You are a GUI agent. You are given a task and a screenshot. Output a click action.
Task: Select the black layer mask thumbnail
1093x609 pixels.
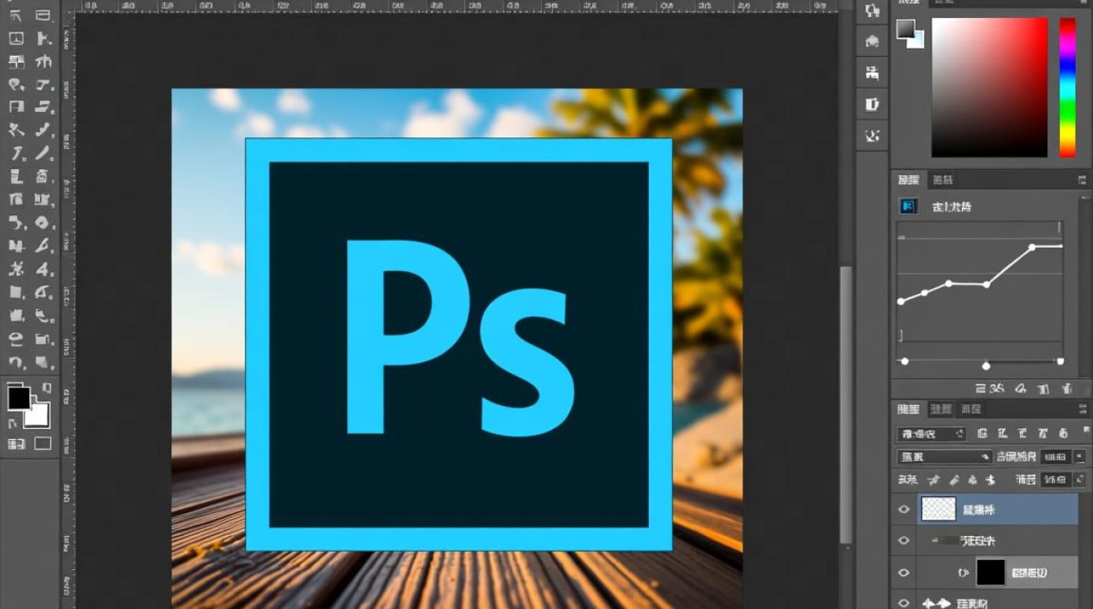(991, 572)
